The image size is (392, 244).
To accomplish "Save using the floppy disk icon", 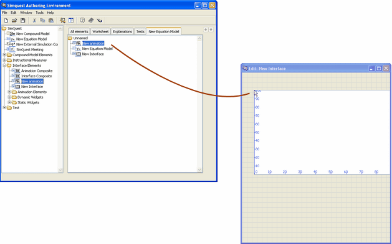I will click(23, 20).
